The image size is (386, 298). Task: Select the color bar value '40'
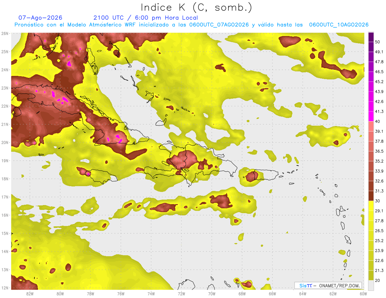(x=378, y=121)
